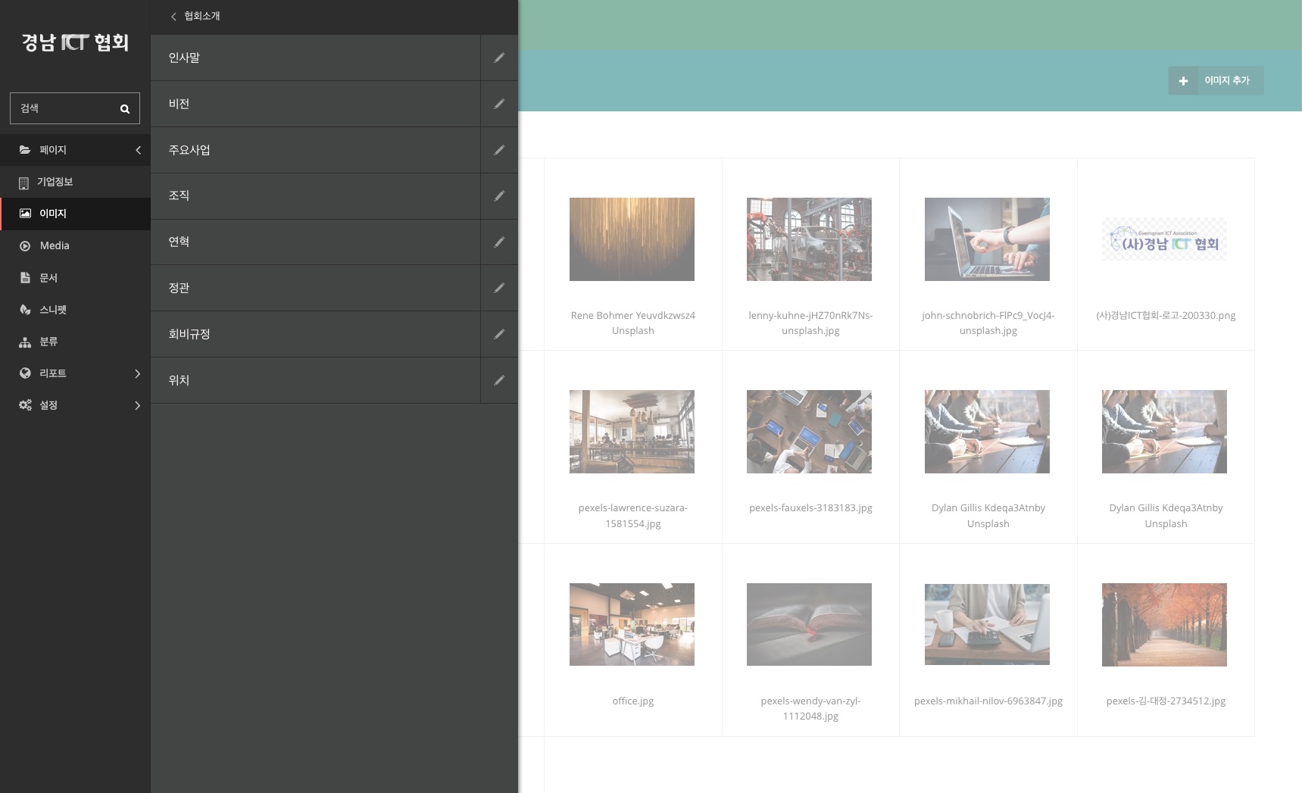1302x793 pixels.
Task: Click the pexels-fauxels-3183183.jpg filename
Action: click(810, 508)
